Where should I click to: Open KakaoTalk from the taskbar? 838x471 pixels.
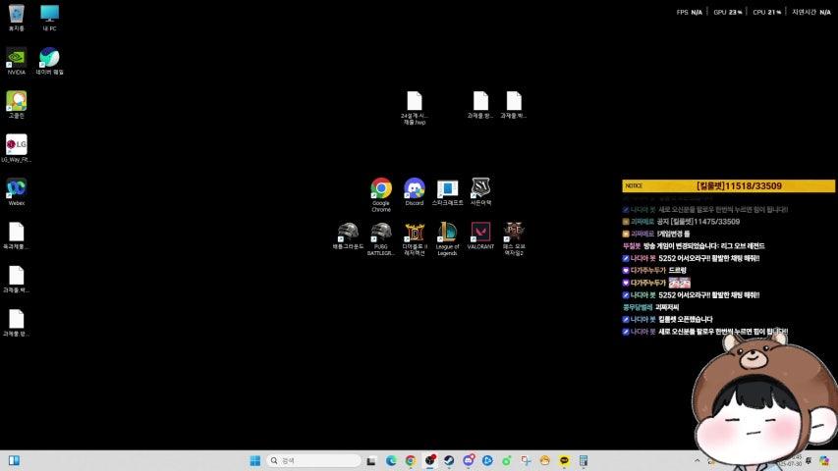coord(564,460)
